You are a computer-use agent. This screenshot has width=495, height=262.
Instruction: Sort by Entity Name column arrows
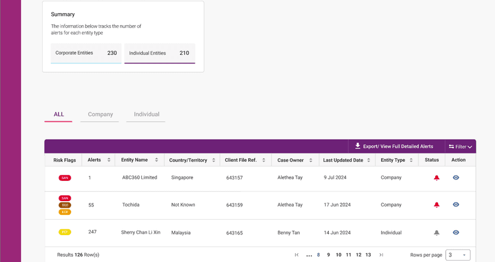(156, 160)
